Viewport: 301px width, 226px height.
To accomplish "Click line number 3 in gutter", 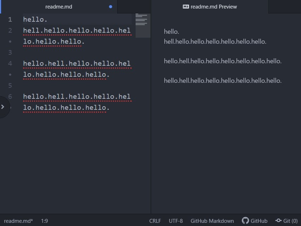I will click(10, 53).
